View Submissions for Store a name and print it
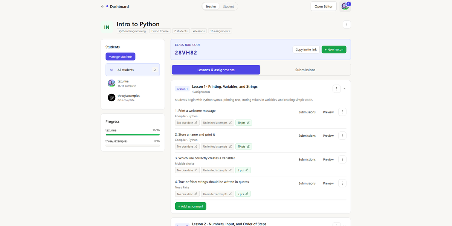This screenshot has width=452, height=226. click(x=307, y=136)
